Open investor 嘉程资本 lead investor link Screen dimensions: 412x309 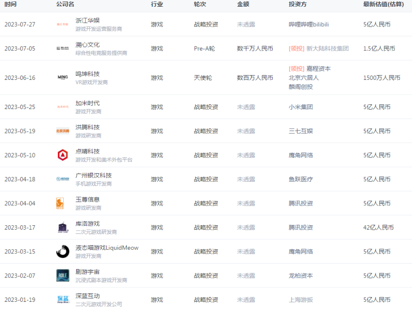[x=318, y=68]
